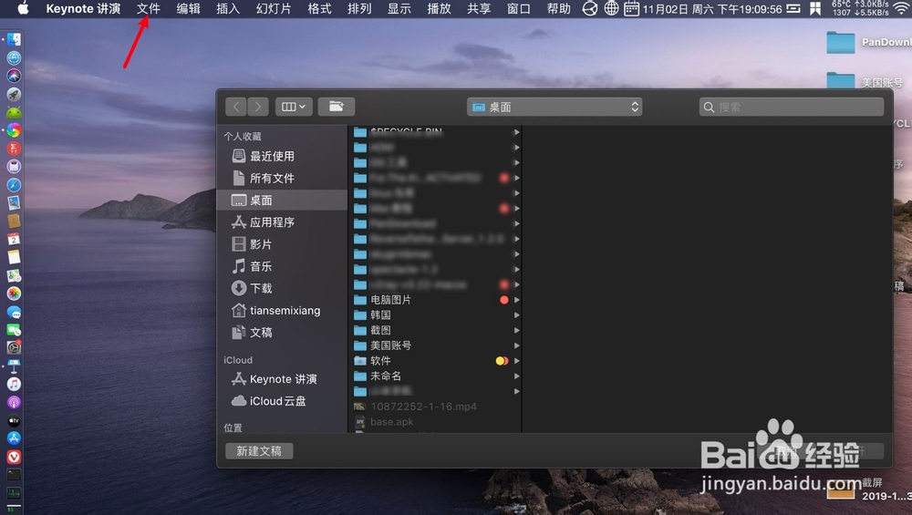The width and height of the screenshot is (912, 515).
Task: Select the 电脑图片 folder
Action: (391, 300)
